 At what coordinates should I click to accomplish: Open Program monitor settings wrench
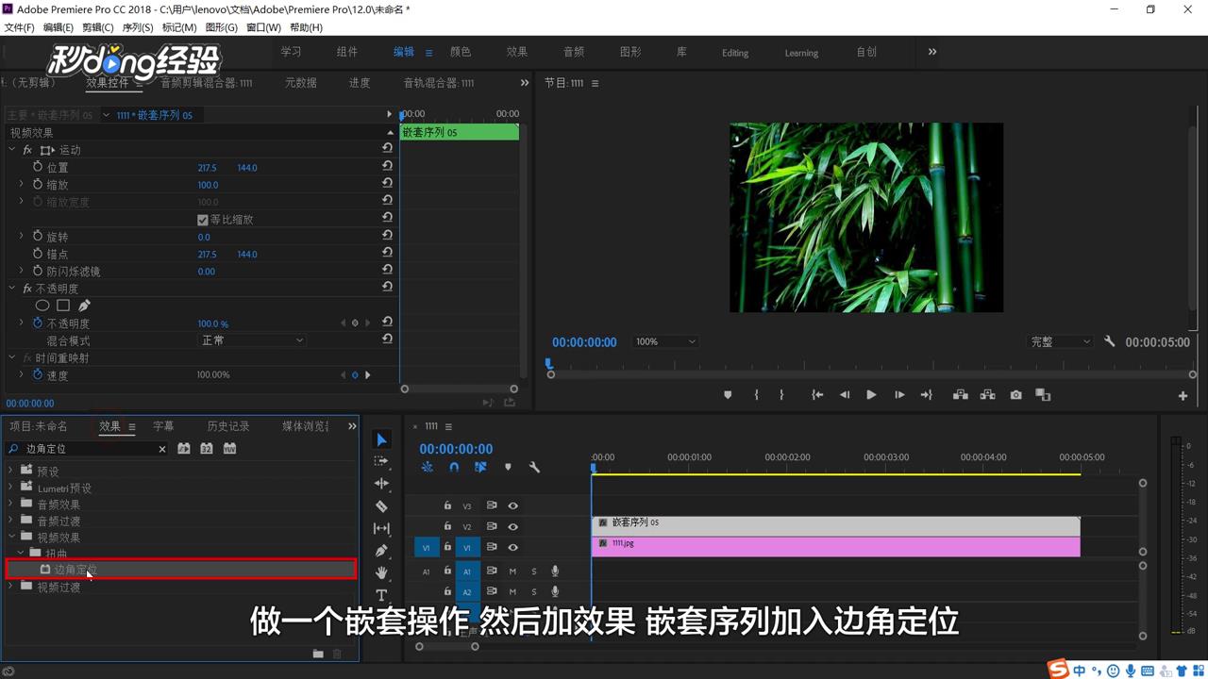point(1110,341)
